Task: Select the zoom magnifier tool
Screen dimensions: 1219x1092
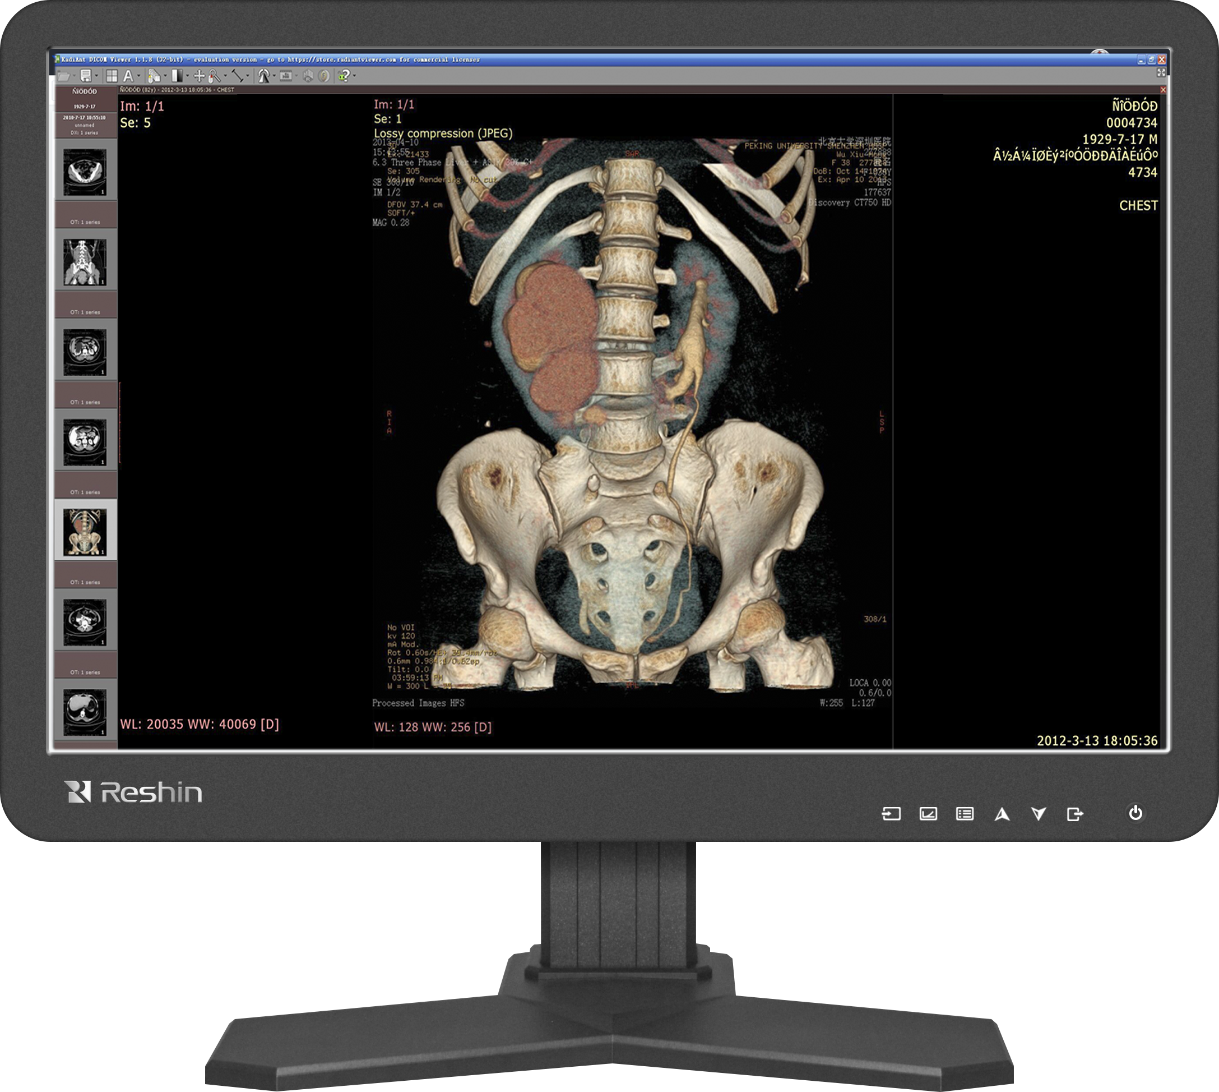Action: pyautogui.click(x=214, y=76)
